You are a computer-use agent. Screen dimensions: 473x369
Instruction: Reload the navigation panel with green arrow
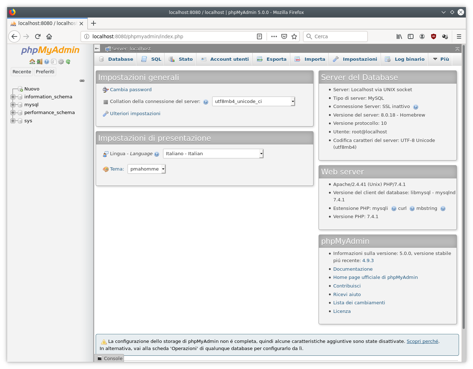68,62
